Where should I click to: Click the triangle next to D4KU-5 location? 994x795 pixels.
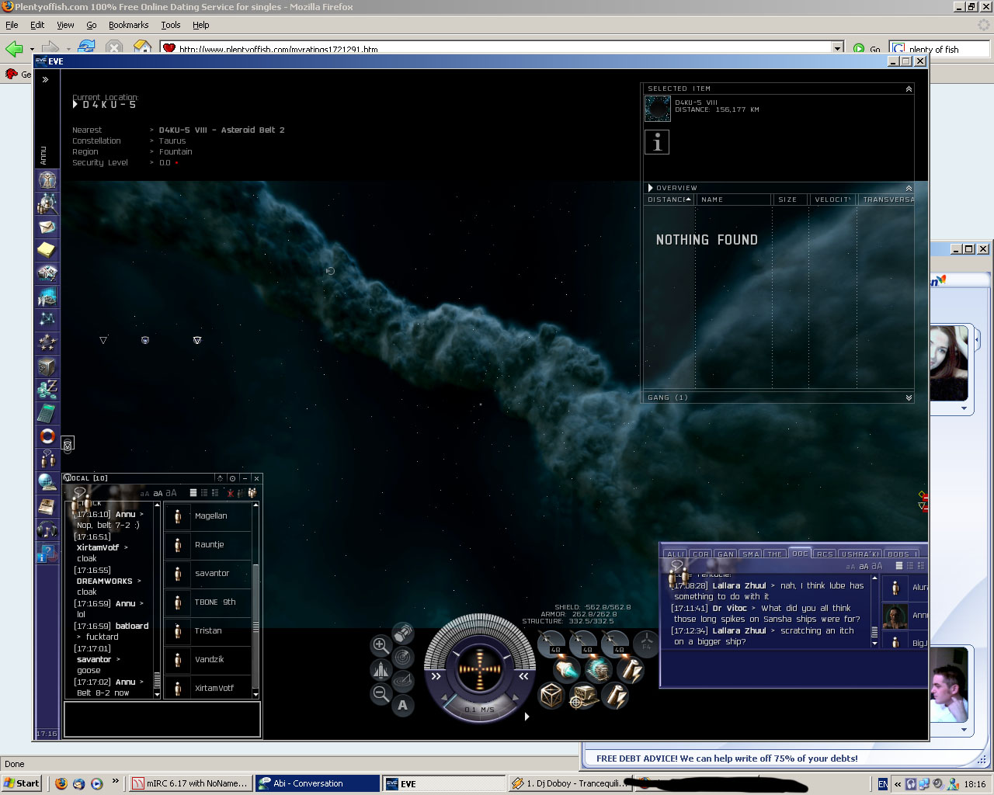click(75, 104)
